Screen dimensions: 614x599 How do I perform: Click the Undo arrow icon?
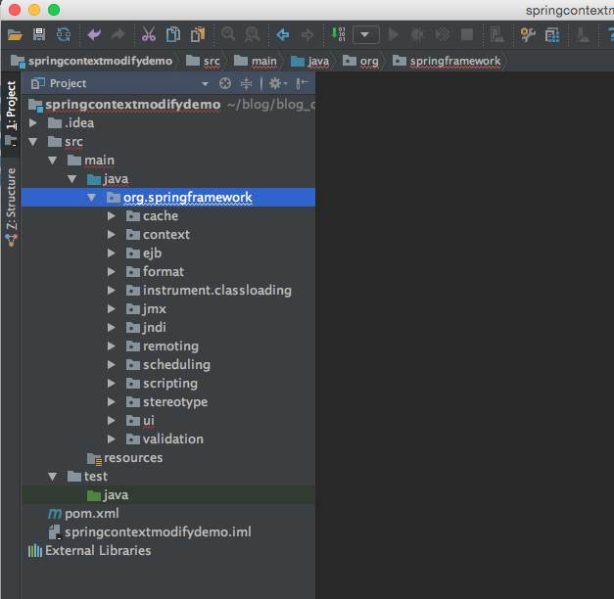coord(94,34)
